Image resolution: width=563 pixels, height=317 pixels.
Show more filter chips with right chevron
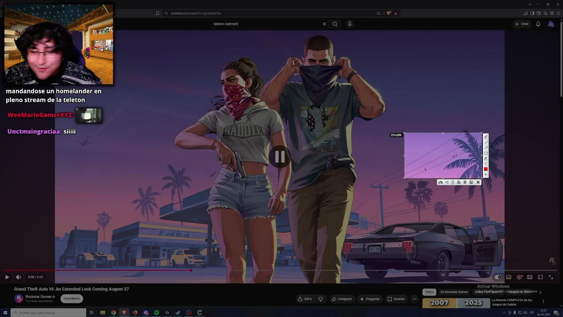coord(540,292)
